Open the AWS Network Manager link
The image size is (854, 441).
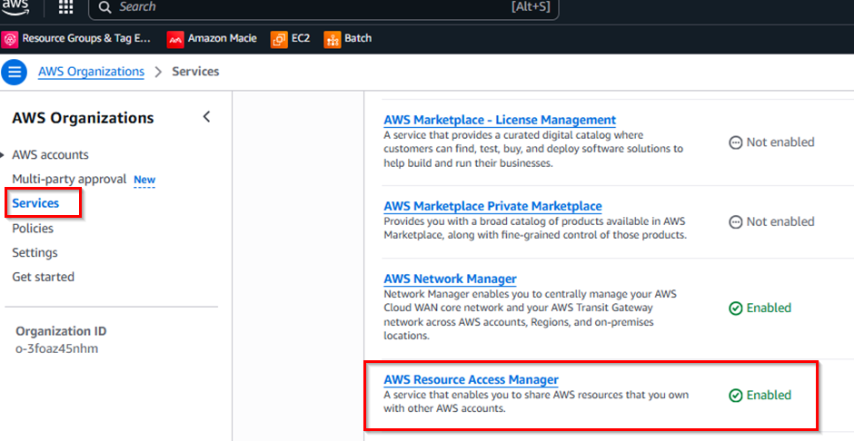pyautogui.click(x=450, y=279)
